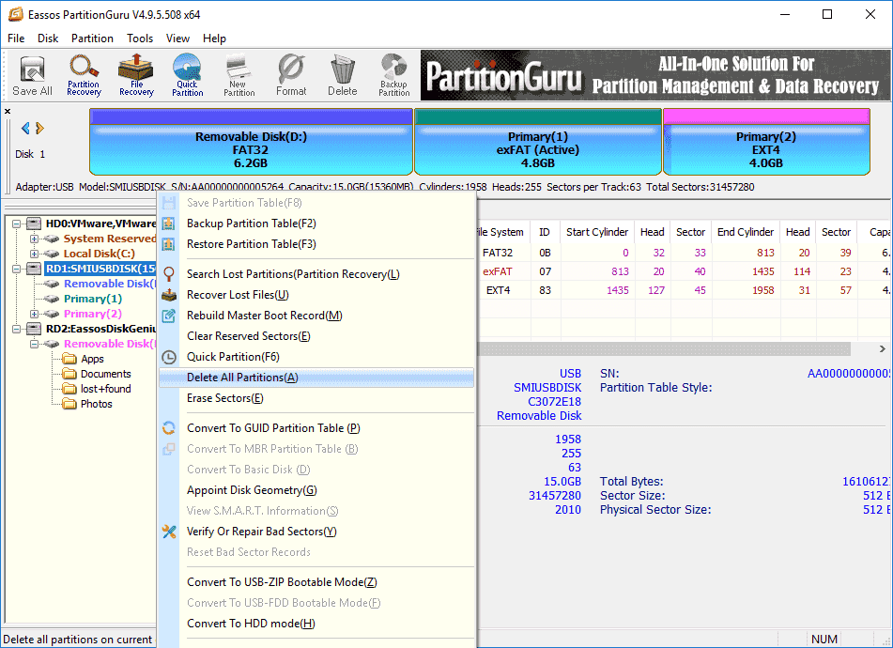Viewport: 893px width, 648px height.
Task: Open the Disk menu
Action: (x=48, y=39)
